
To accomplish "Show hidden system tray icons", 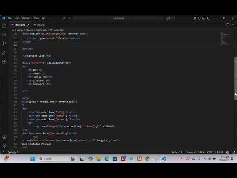I will (x=181, y=159).
